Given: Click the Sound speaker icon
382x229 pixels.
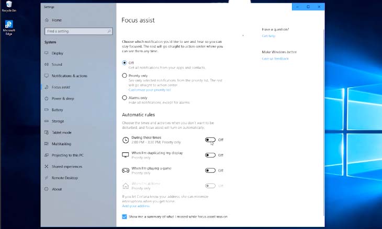Looking at the screenshot, I should pos(47,64).
